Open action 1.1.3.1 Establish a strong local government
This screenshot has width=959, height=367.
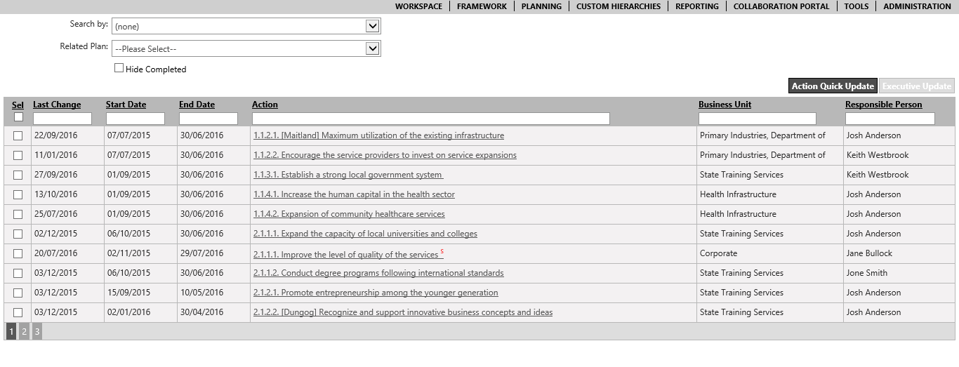(x=348, y=175)
